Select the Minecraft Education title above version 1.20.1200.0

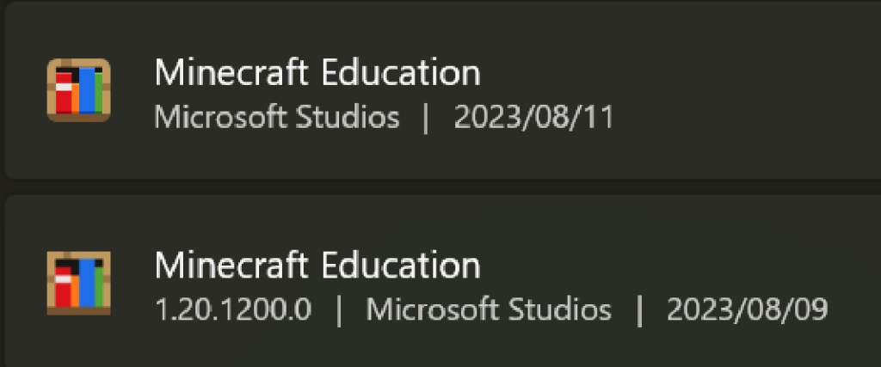317,266
